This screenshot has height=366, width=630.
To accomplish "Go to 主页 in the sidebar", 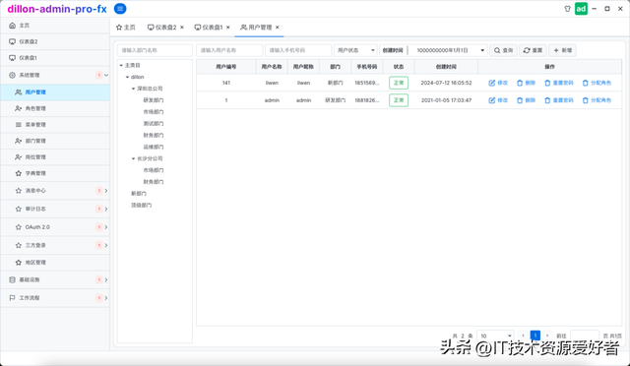I will tap(55, 26).
